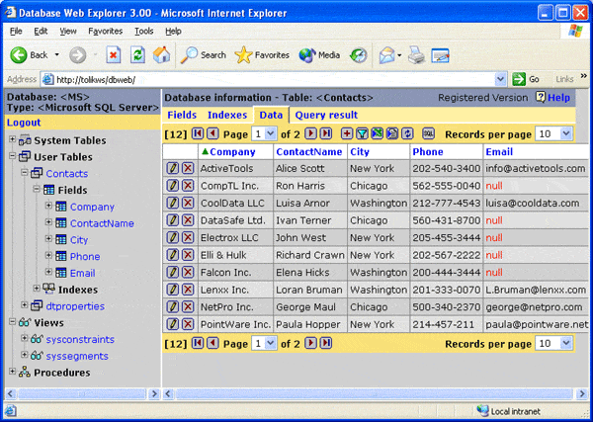Switch to the Fields tab

[182, 115]
